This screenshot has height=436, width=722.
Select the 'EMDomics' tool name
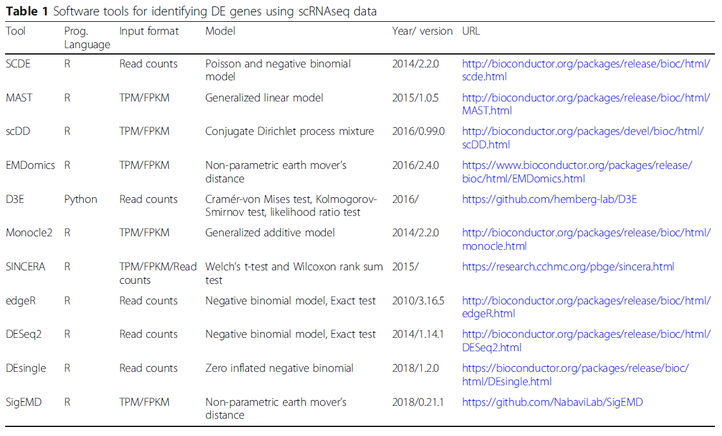30,165
